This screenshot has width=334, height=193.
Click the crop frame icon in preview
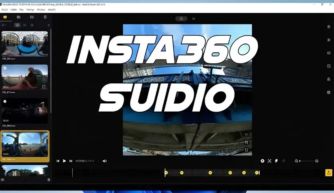[246, 142]
